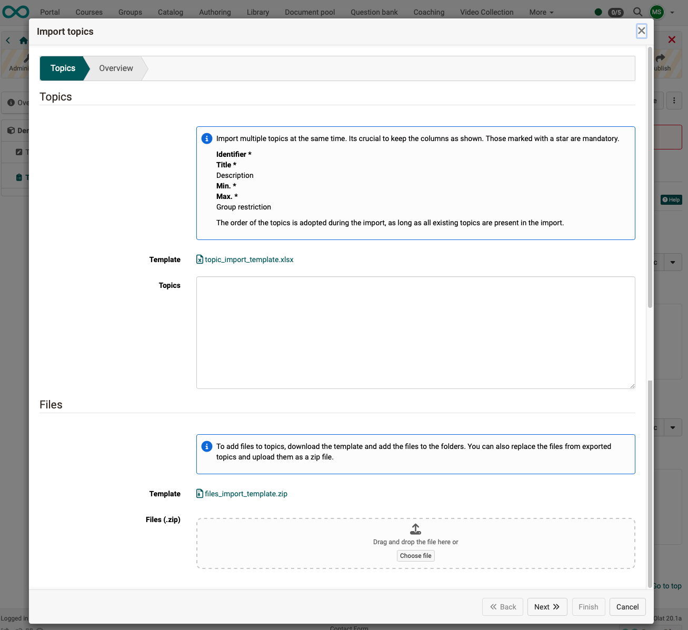Viewport: 688px width, 630px height.
Task: Click the info icon in the Topics notice box
Action: coord(207,138)
